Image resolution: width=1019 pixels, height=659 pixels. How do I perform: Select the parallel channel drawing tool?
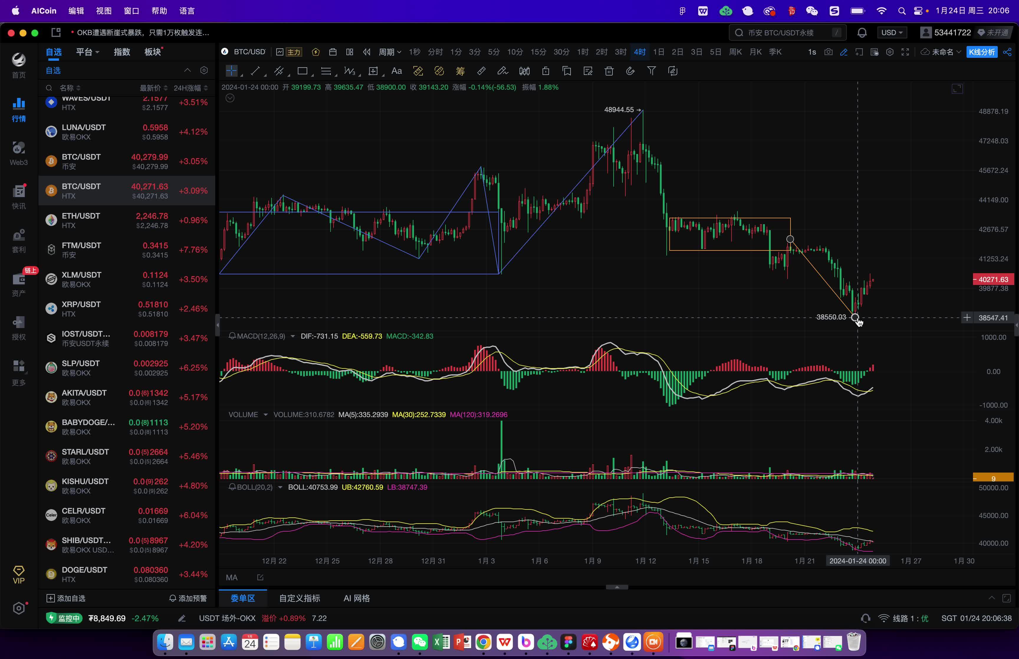pos(279,71)
